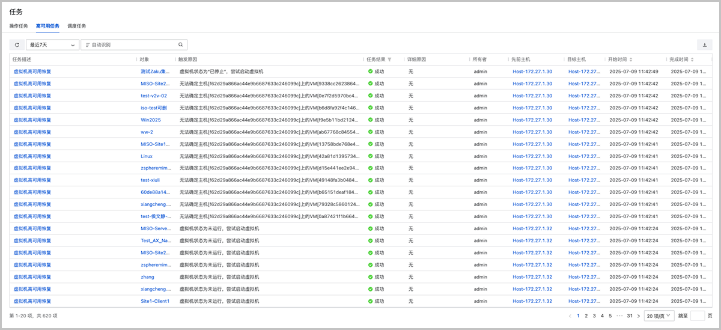Switch to the 调度任务 tab
Viewport: 721px width, 330px height.
pos(77,26)
